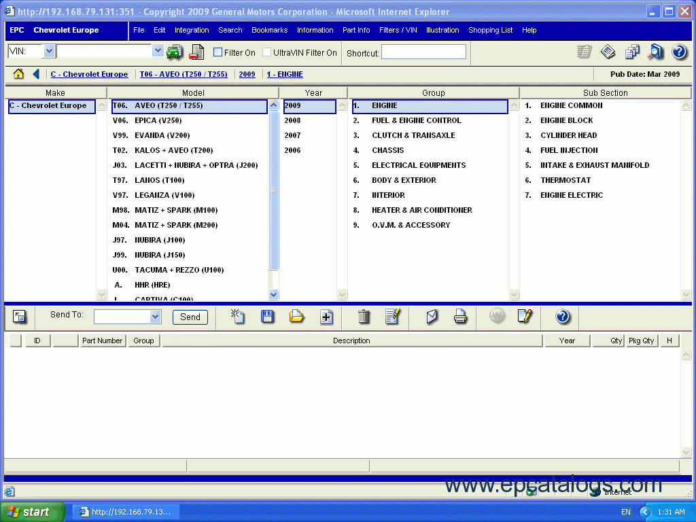The width and height of the screenshot is (696, 522).
Task: Follow the C - Chevrolet Europe breadcrumb link
Action: [x=89, y=74]
